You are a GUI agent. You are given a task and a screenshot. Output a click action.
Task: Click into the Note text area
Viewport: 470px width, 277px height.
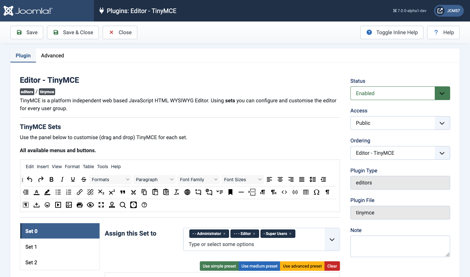click(x=400, y=246)
